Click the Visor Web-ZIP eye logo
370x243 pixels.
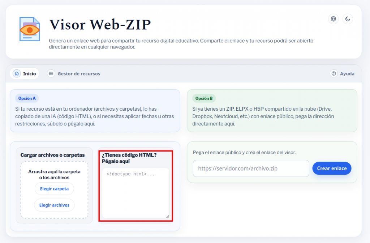tap(30, 29)
